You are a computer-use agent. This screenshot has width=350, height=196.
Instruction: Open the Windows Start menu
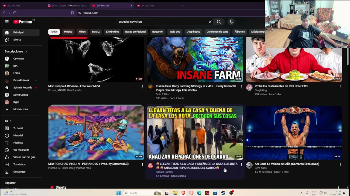click(118, 193)
